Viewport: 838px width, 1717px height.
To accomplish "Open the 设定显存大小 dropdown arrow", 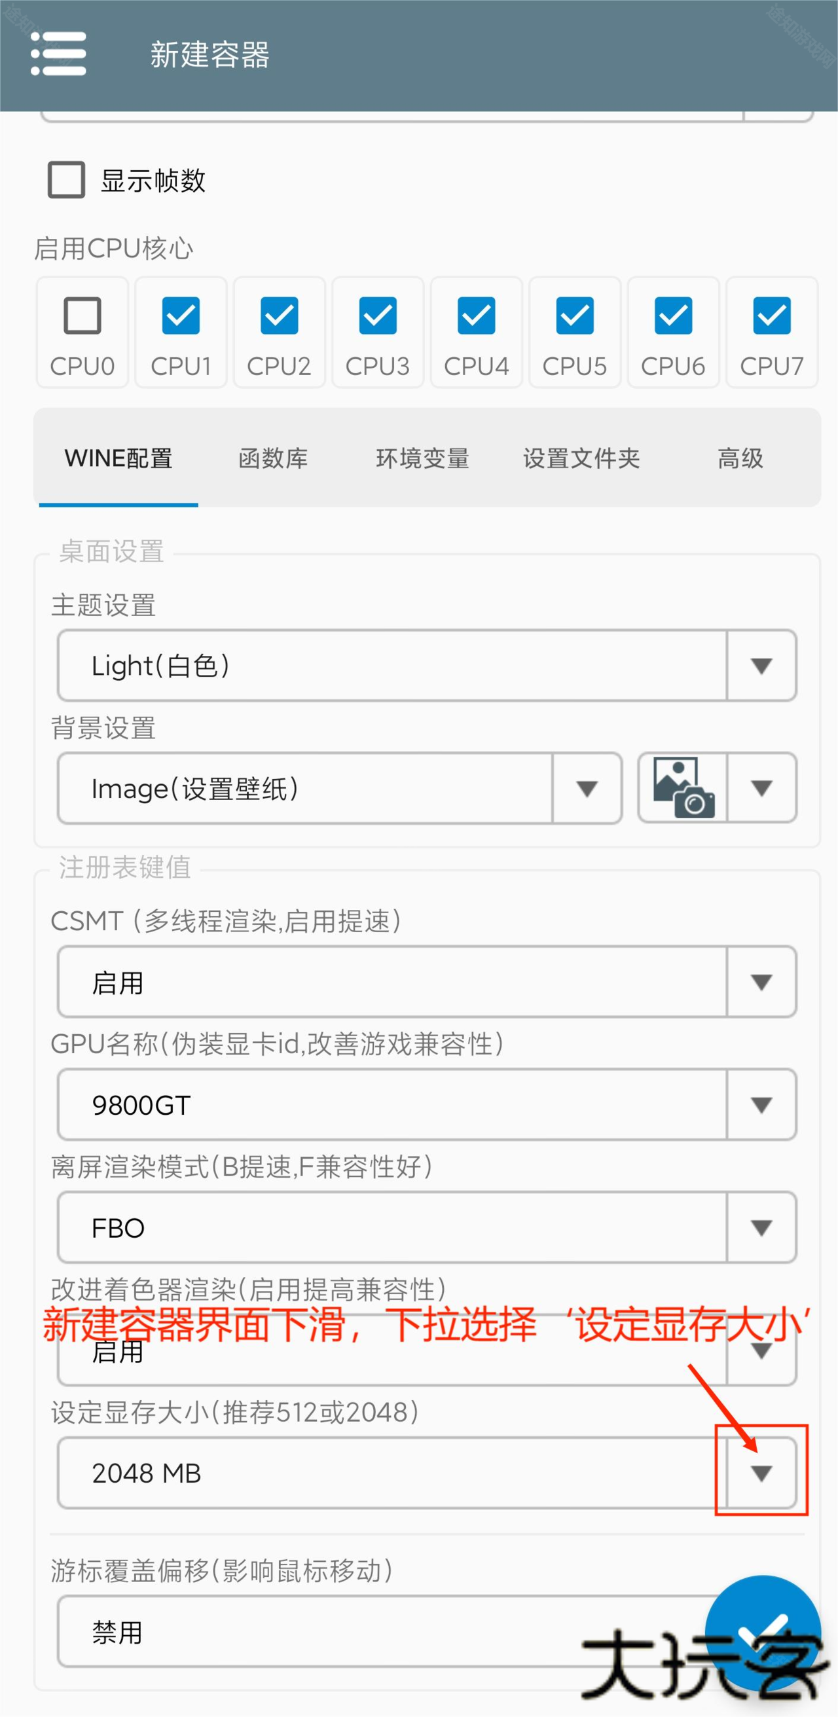I will (x=761, y=1473).
